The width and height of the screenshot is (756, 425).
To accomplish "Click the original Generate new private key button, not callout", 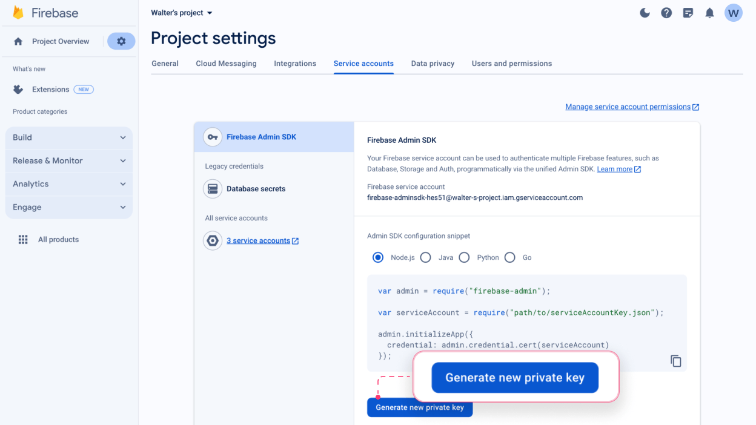I will (420, 407).
